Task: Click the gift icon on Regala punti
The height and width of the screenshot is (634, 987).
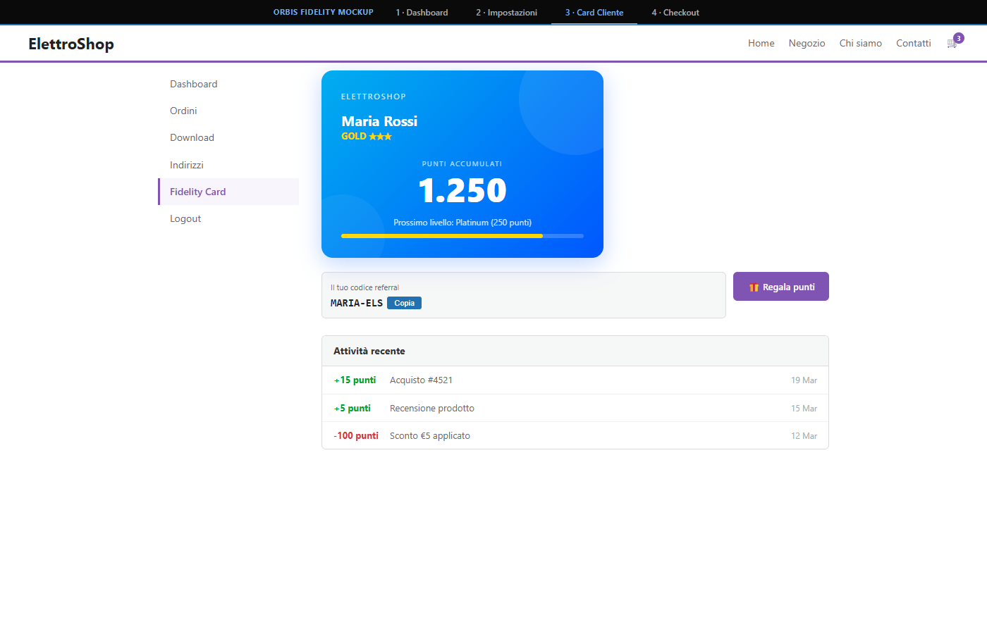Action: click(754, 287)
